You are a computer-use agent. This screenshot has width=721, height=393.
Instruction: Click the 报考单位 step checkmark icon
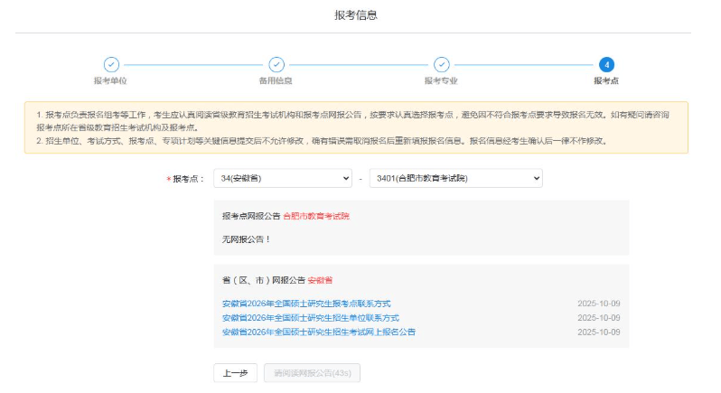111,65
